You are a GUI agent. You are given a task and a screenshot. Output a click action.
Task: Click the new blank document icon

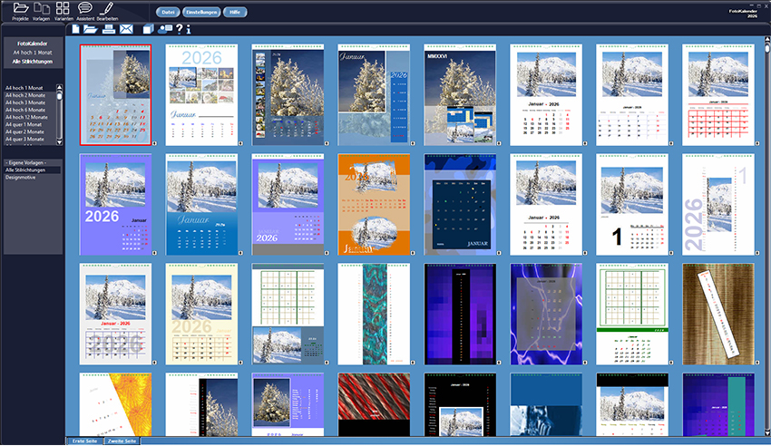tap(76, 30)
